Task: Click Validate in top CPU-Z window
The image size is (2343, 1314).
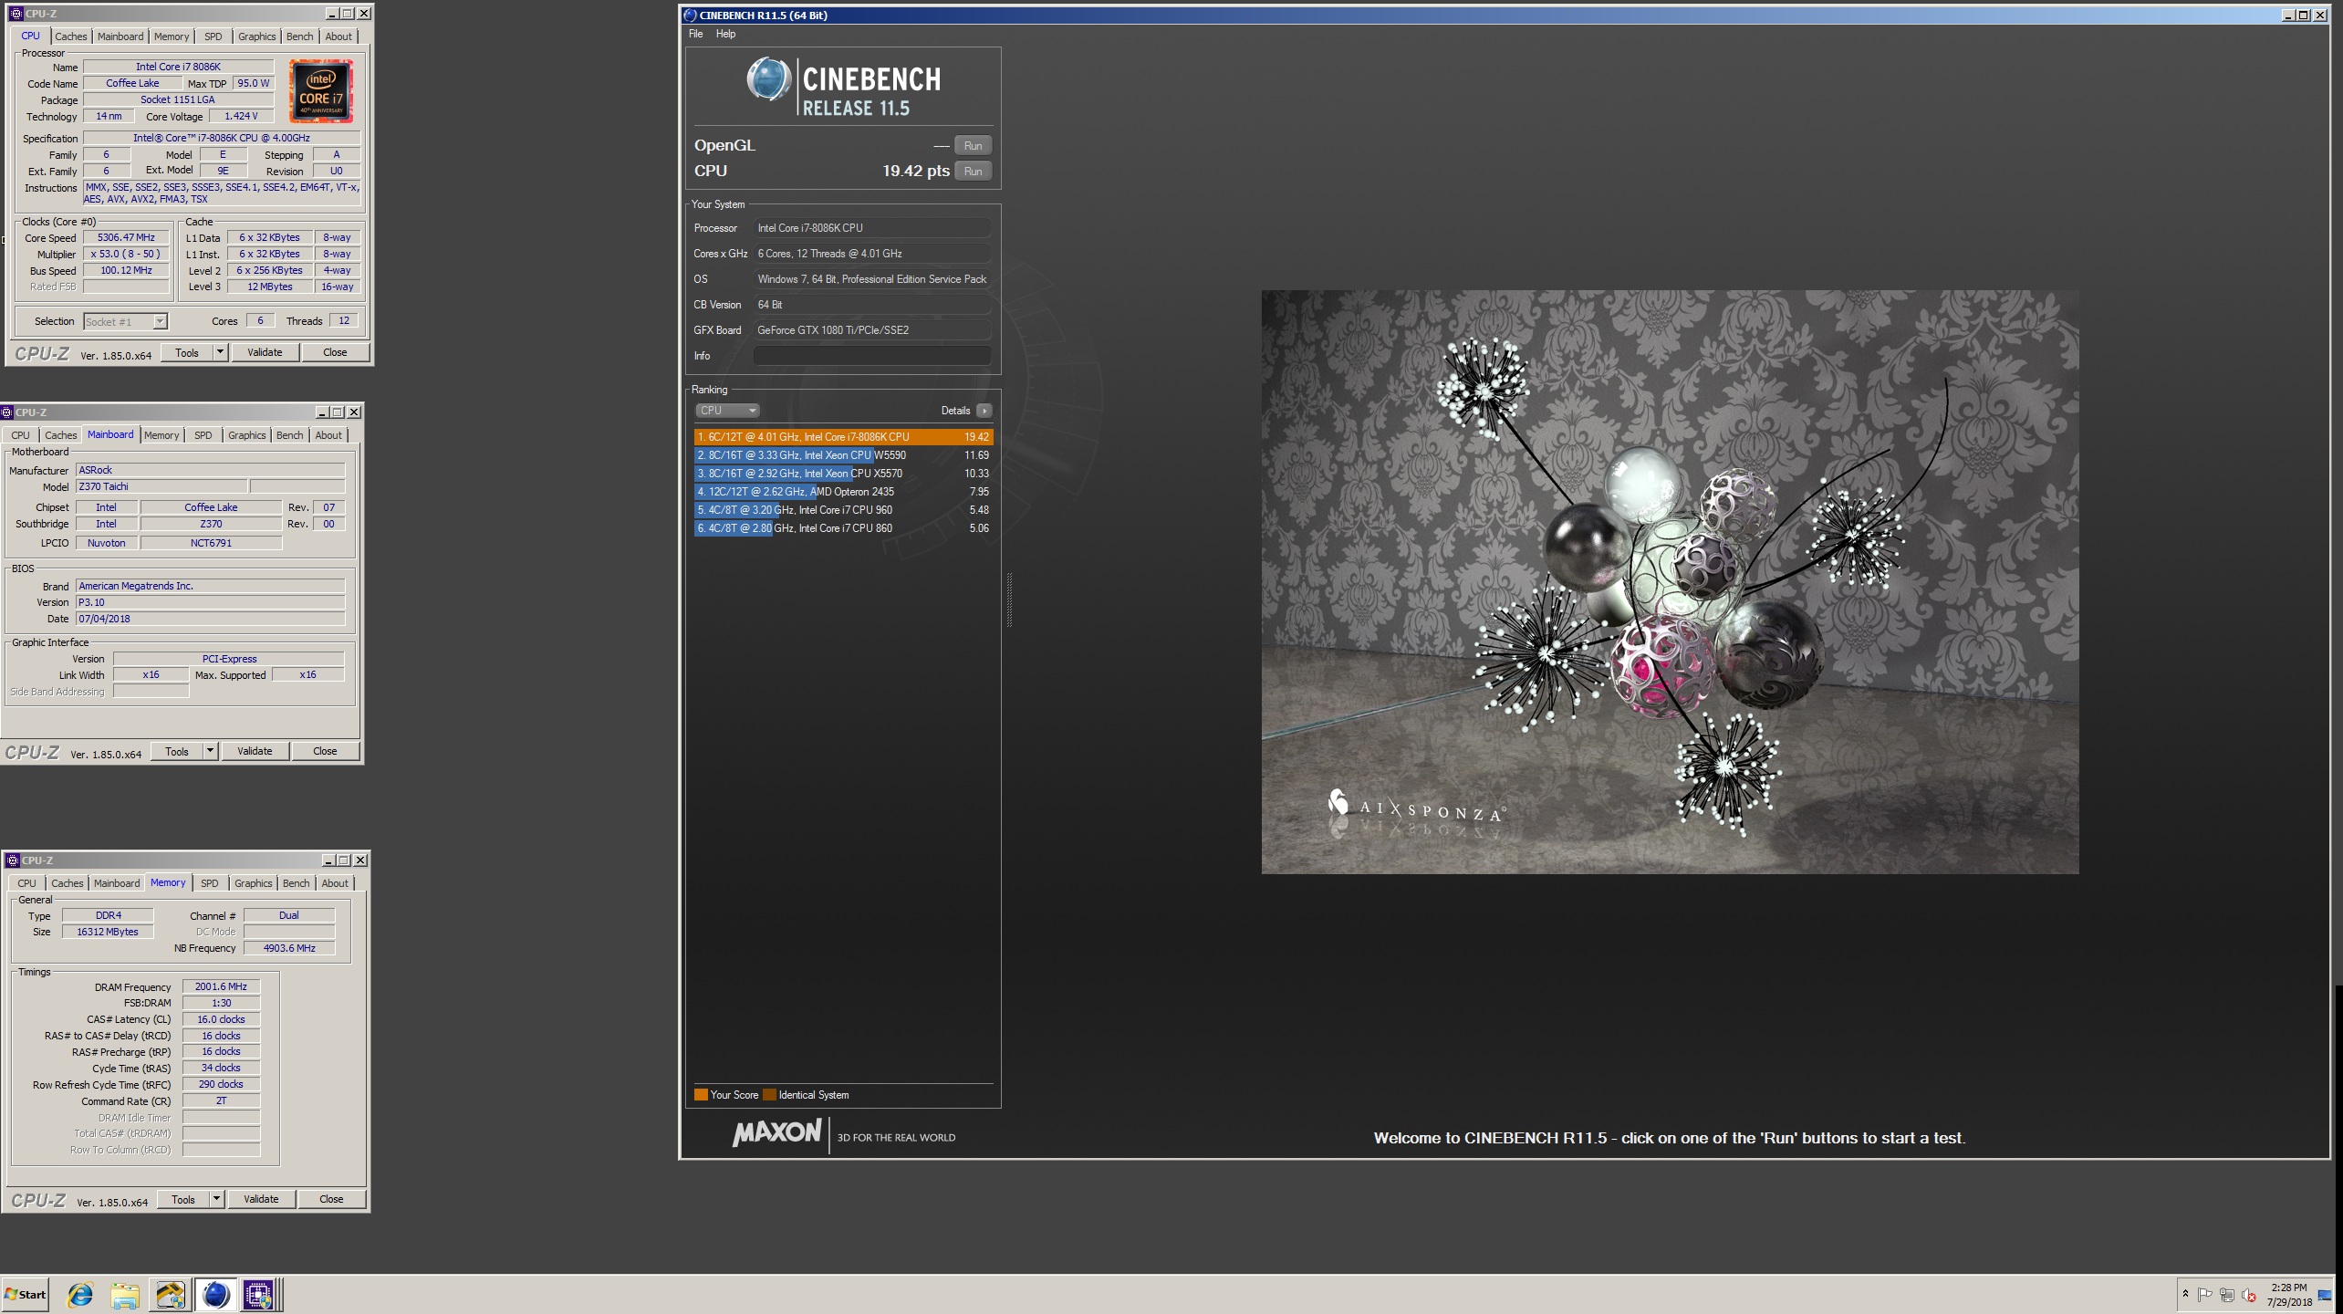Action: 265,352
